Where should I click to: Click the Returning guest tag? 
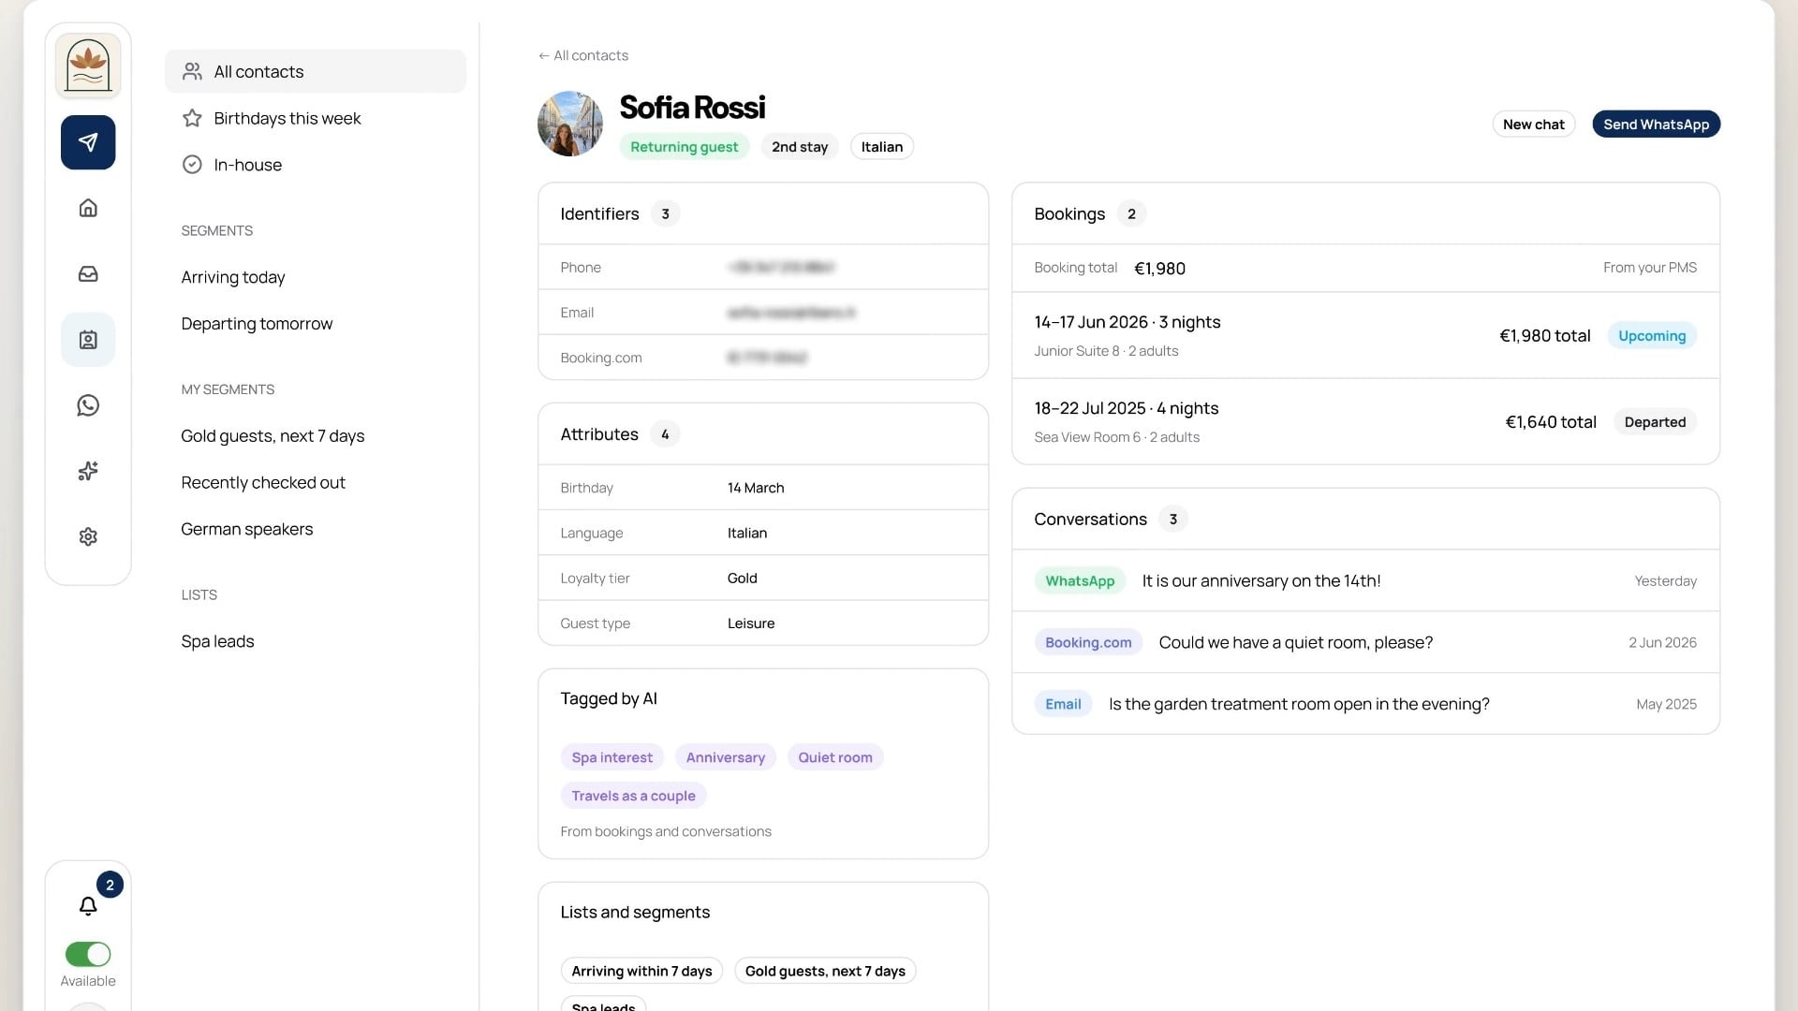coord(684,147)
